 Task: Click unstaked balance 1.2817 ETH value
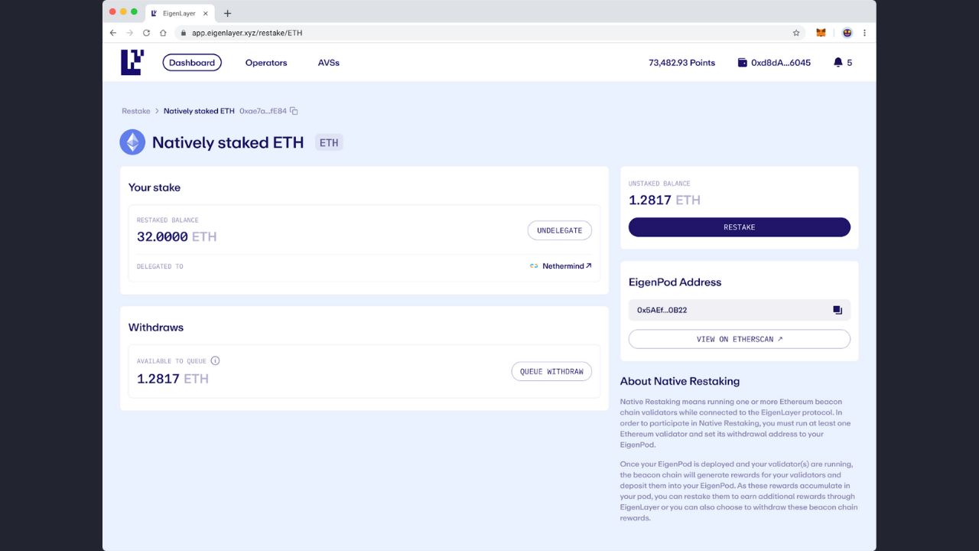(x=665, y=200)
